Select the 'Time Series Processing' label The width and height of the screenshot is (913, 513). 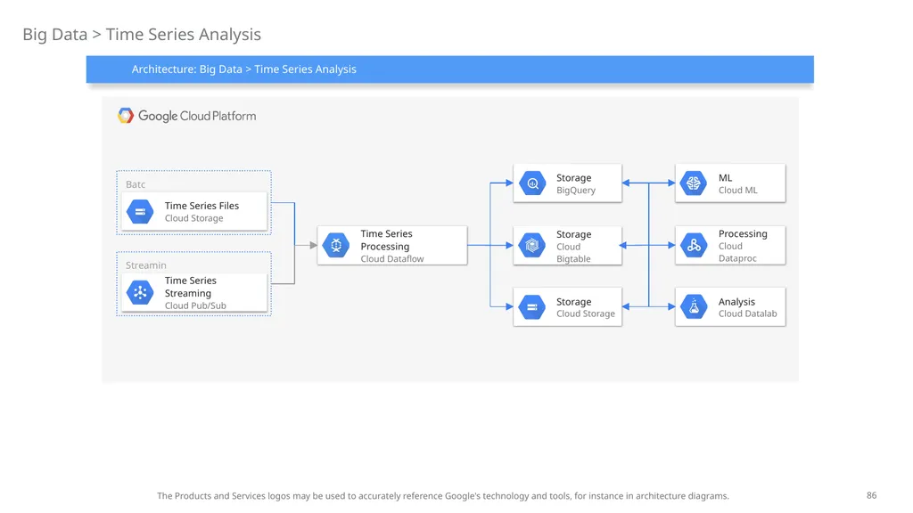(386, 240)
